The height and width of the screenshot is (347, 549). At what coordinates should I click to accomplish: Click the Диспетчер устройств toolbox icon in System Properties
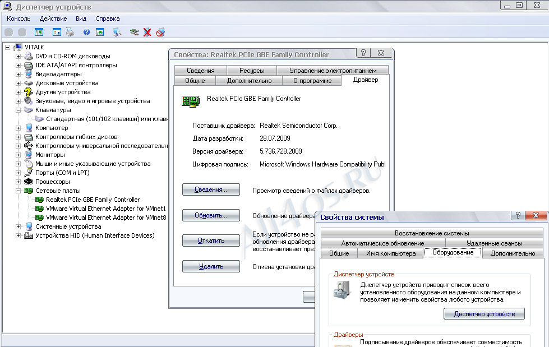pyautogui.click(x=342, y=290)
